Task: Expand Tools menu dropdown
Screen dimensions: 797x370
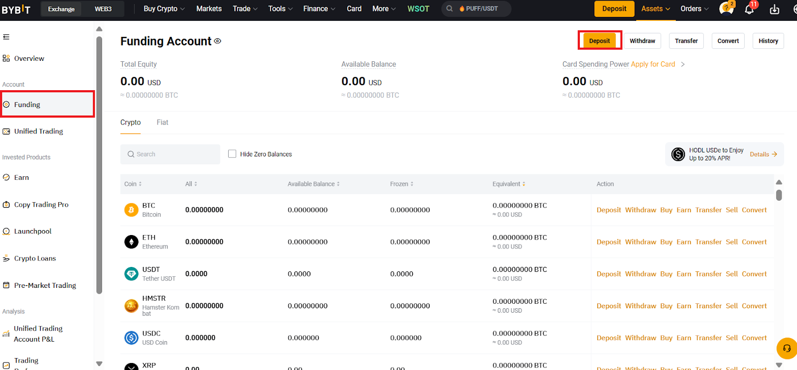Action: pyautogui.click(x=280, y=8)
